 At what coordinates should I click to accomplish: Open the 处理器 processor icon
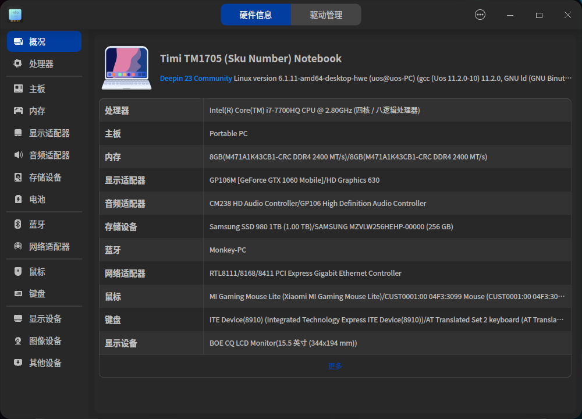point(18,63)
